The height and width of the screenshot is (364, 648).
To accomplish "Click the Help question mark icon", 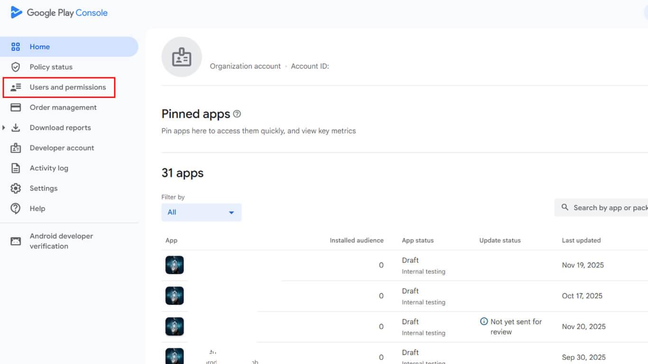I will (16, 209).
